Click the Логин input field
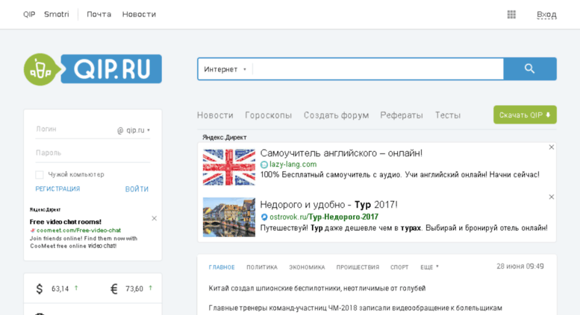Image resolution: width=580 pixels, height=315 pixels. click(x=75, y=130)
